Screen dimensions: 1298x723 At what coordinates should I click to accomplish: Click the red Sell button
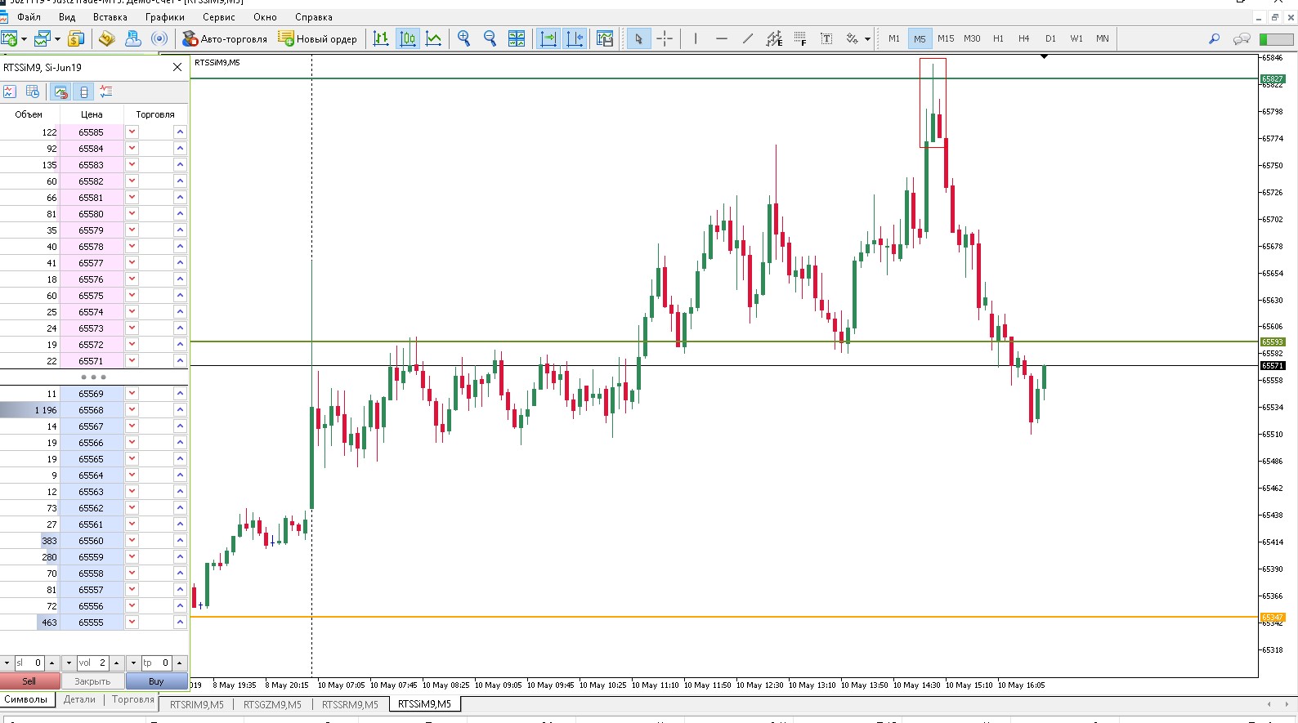coord(29,681)
